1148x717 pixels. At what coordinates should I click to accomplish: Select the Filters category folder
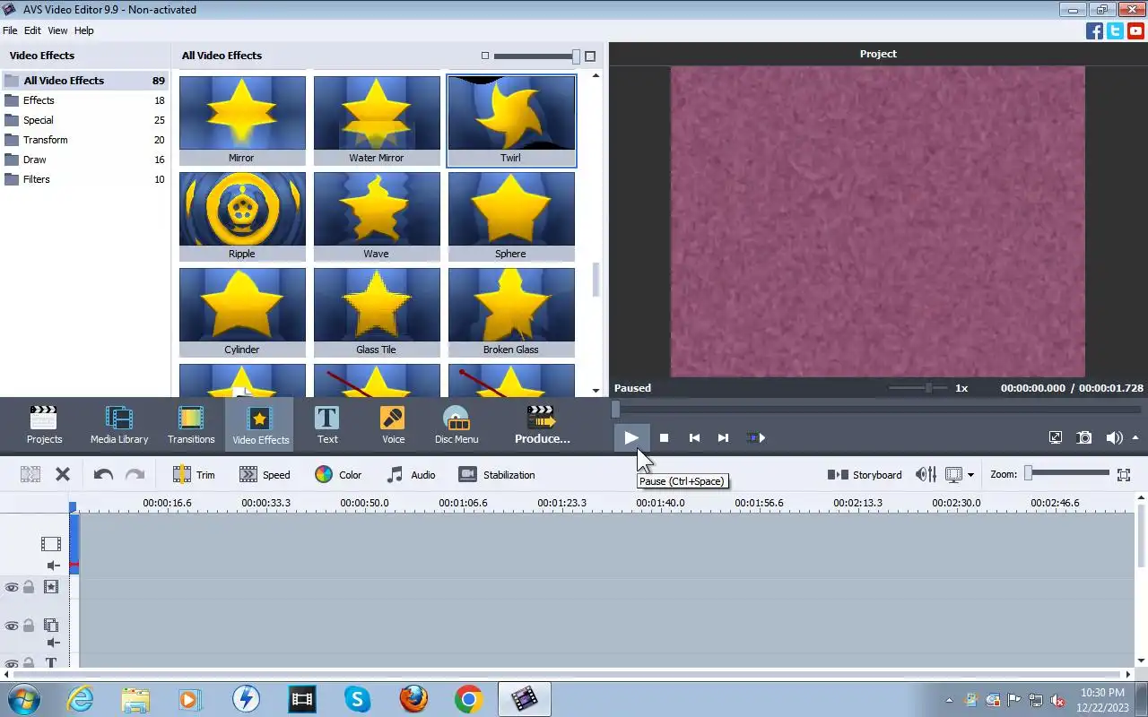point(84,179)
